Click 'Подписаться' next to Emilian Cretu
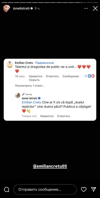This screenshot has width=100, height=198. click(44, 63)
